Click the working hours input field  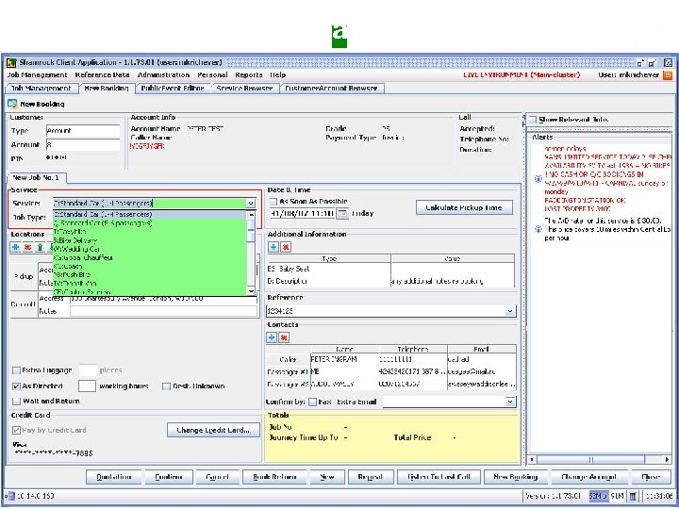(x=87, y=386)
